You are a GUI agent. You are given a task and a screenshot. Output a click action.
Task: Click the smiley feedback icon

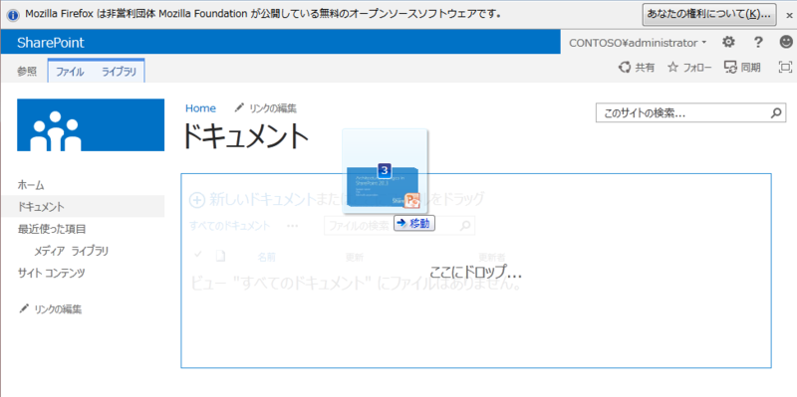tap(786, 42)
